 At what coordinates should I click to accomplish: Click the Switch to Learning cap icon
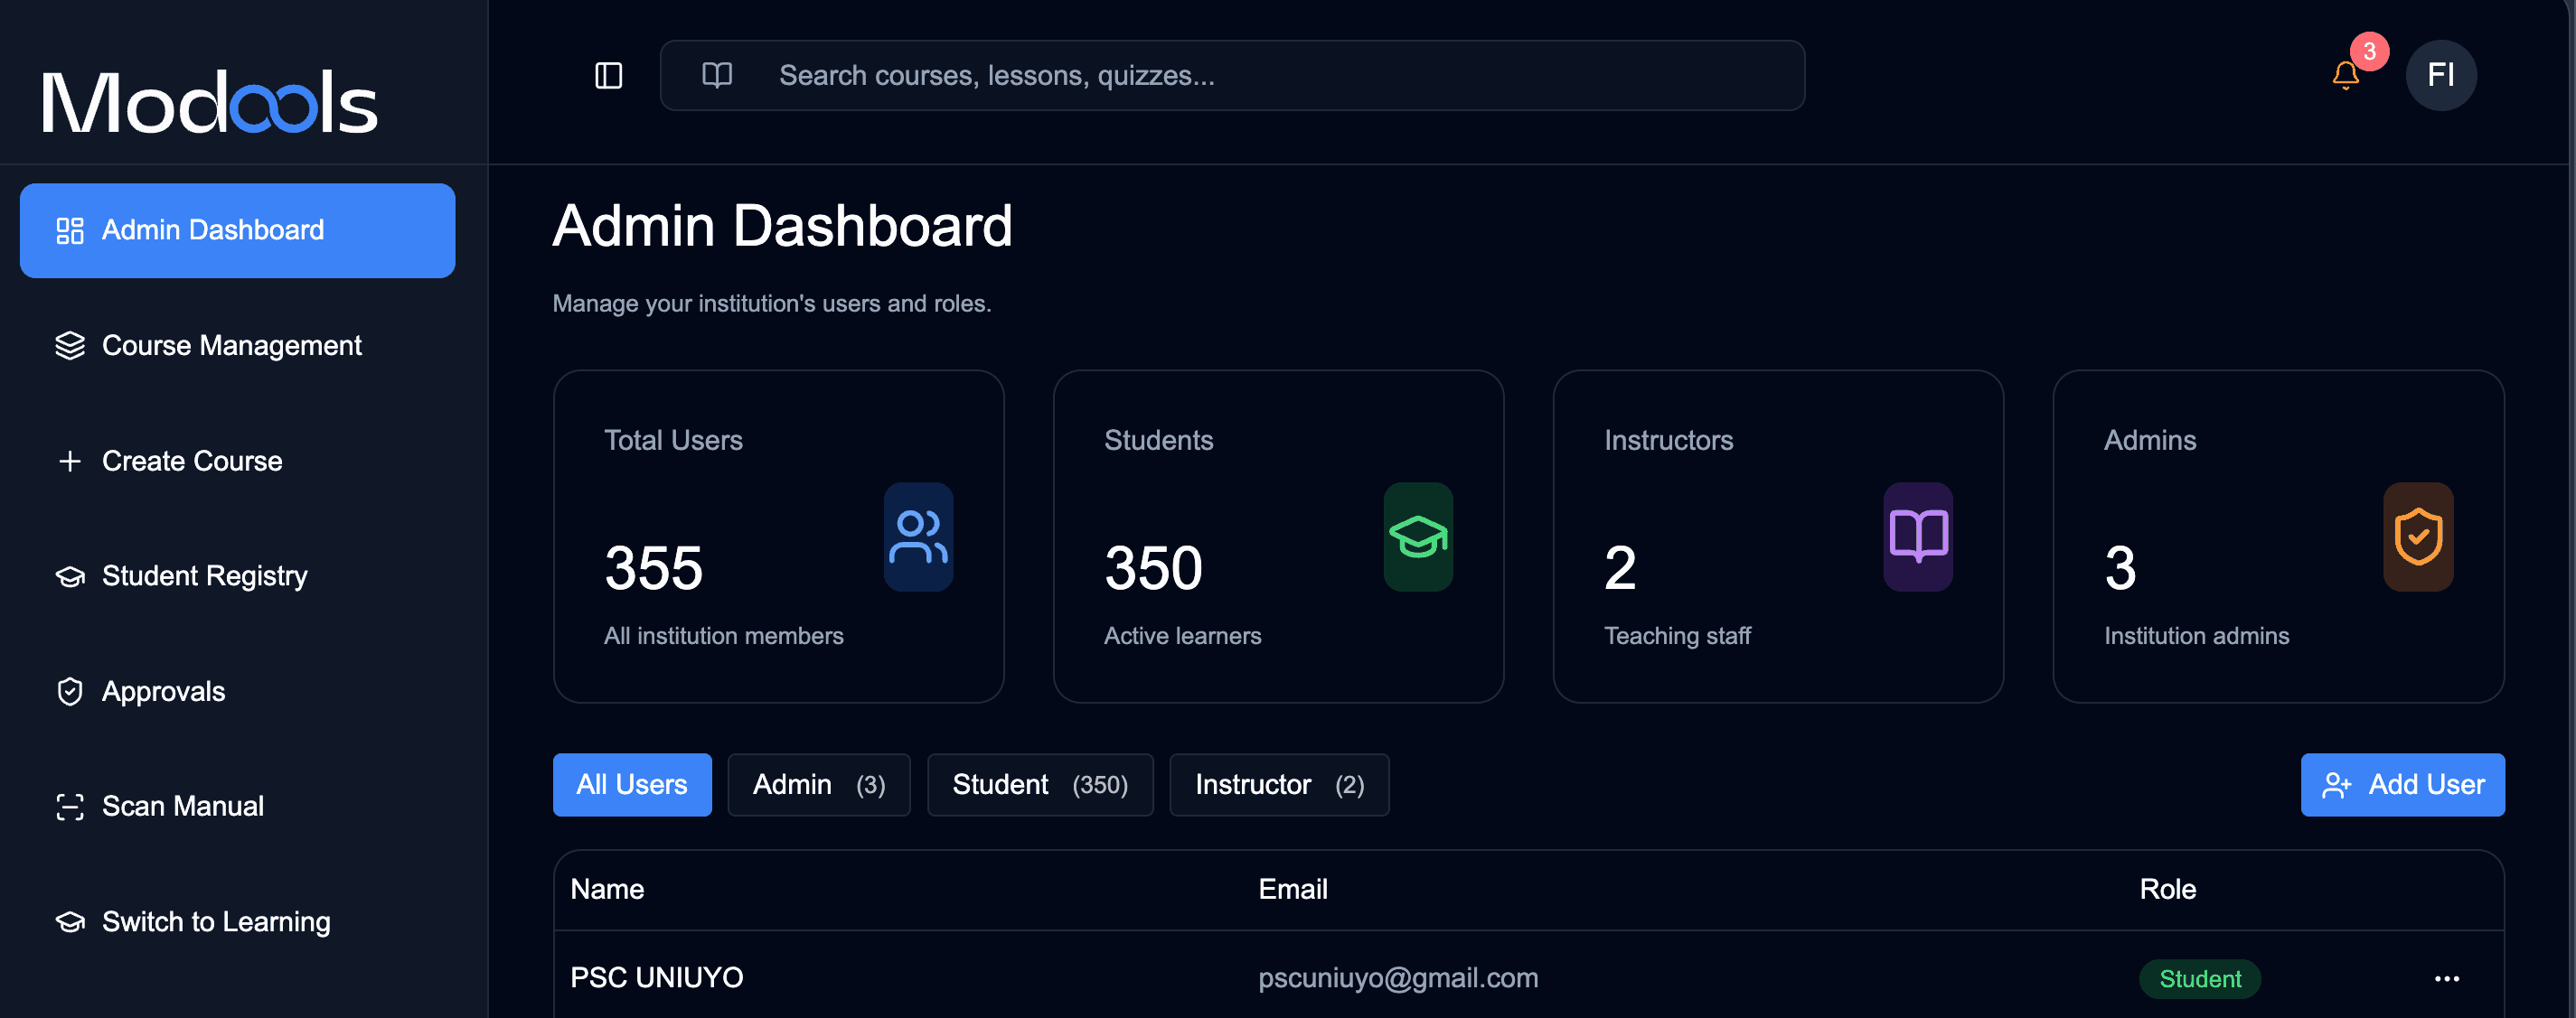pyautogui.click(x=70, y=922)
